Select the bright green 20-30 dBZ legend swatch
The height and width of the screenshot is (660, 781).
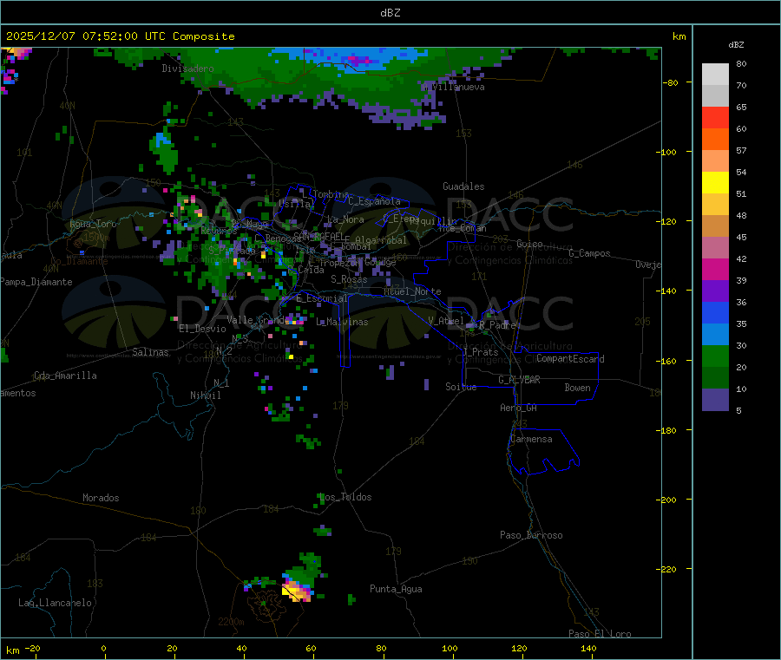click(x=715, y=356)
